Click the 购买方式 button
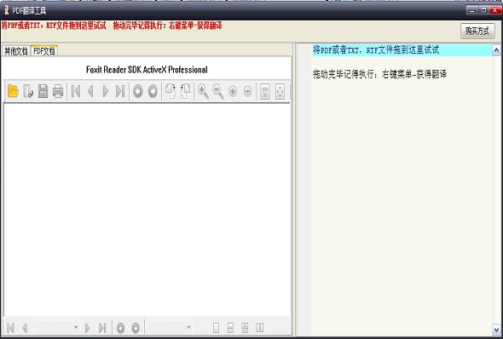Viewport: 503px width, 339px height. (477, 31)
